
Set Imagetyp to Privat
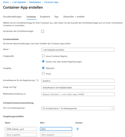pos(43,74)
